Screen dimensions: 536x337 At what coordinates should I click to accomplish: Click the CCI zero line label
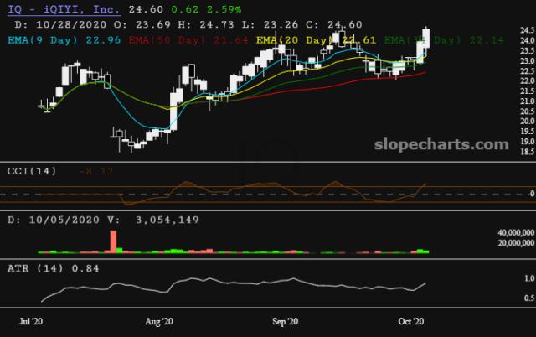(532, 194)
